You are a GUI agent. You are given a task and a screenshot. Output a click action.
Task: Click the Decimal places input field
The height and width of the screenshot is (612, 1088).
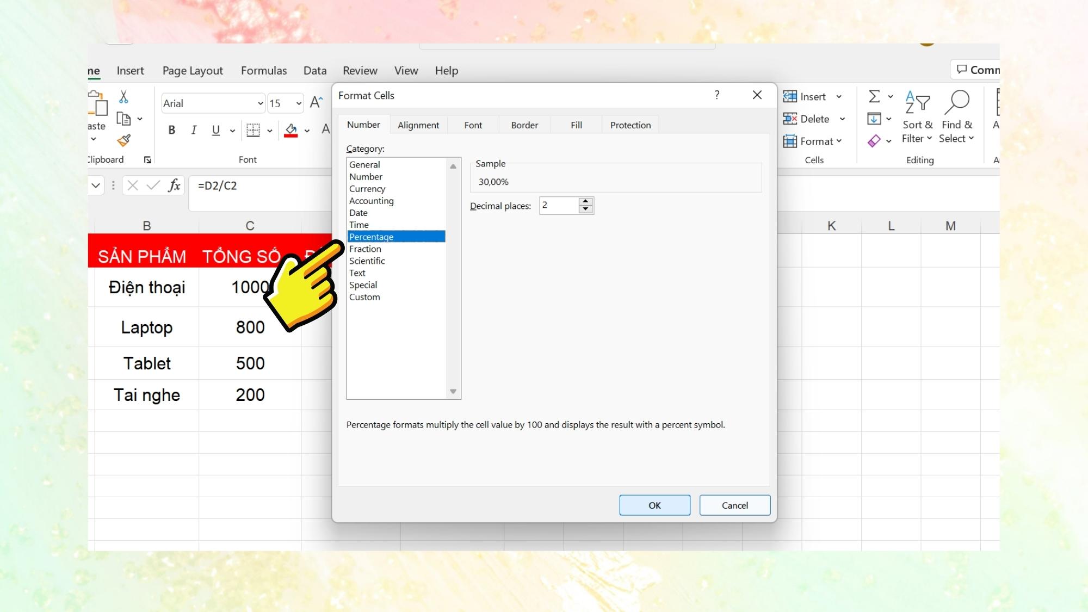560,205
